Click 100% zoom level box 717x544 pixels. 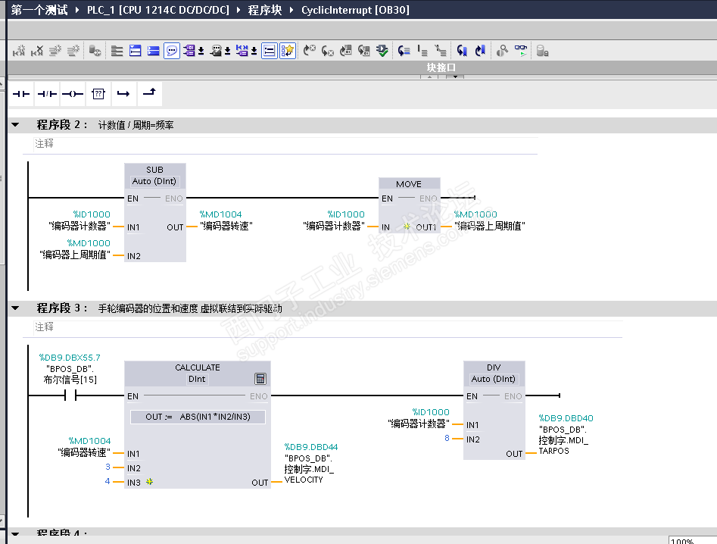point(692,540)
